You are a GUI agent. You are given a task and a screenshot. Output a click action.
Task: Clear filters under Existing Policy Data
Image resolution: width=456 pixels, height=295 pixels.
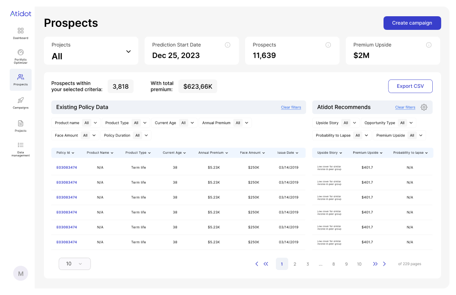[x=291, y=107]
